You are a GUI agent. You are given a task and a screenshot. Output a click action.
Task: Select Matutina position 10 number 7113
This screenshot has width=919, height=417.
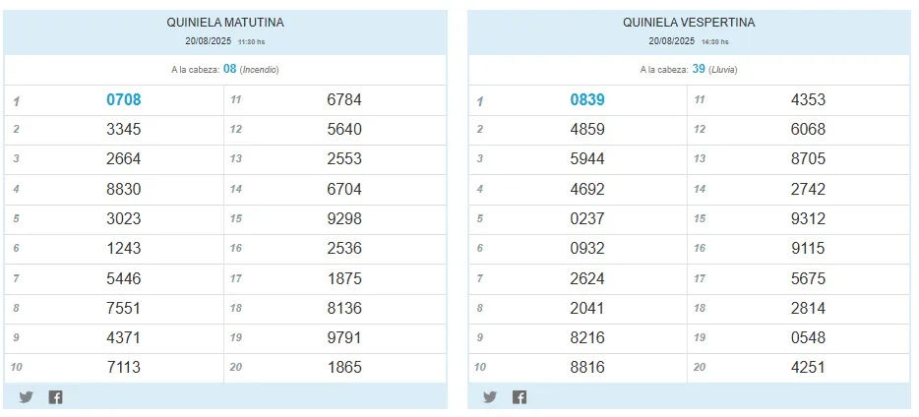point(124,367)
